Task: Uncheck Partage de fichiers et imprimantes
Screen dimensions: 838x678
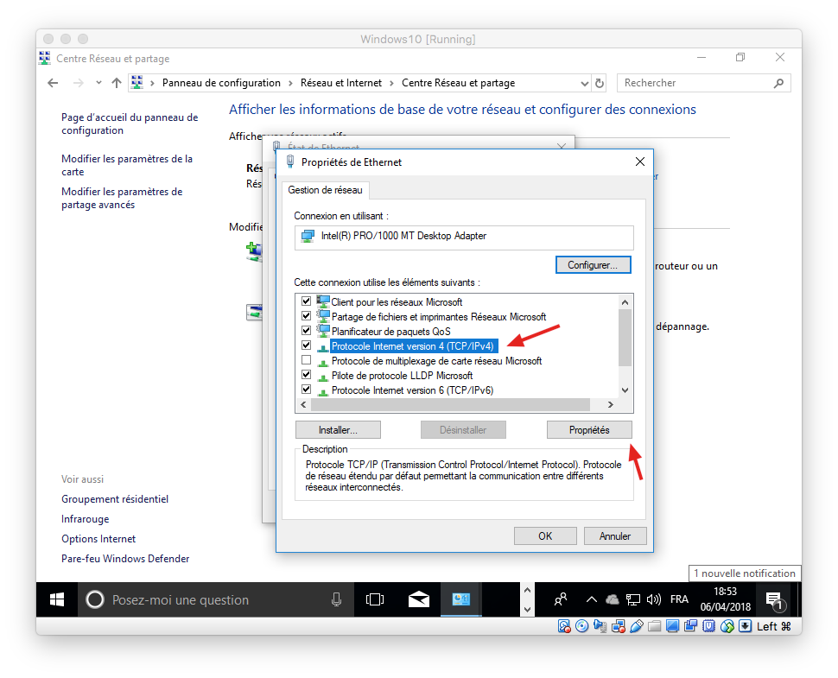Action: coord(306,316)
